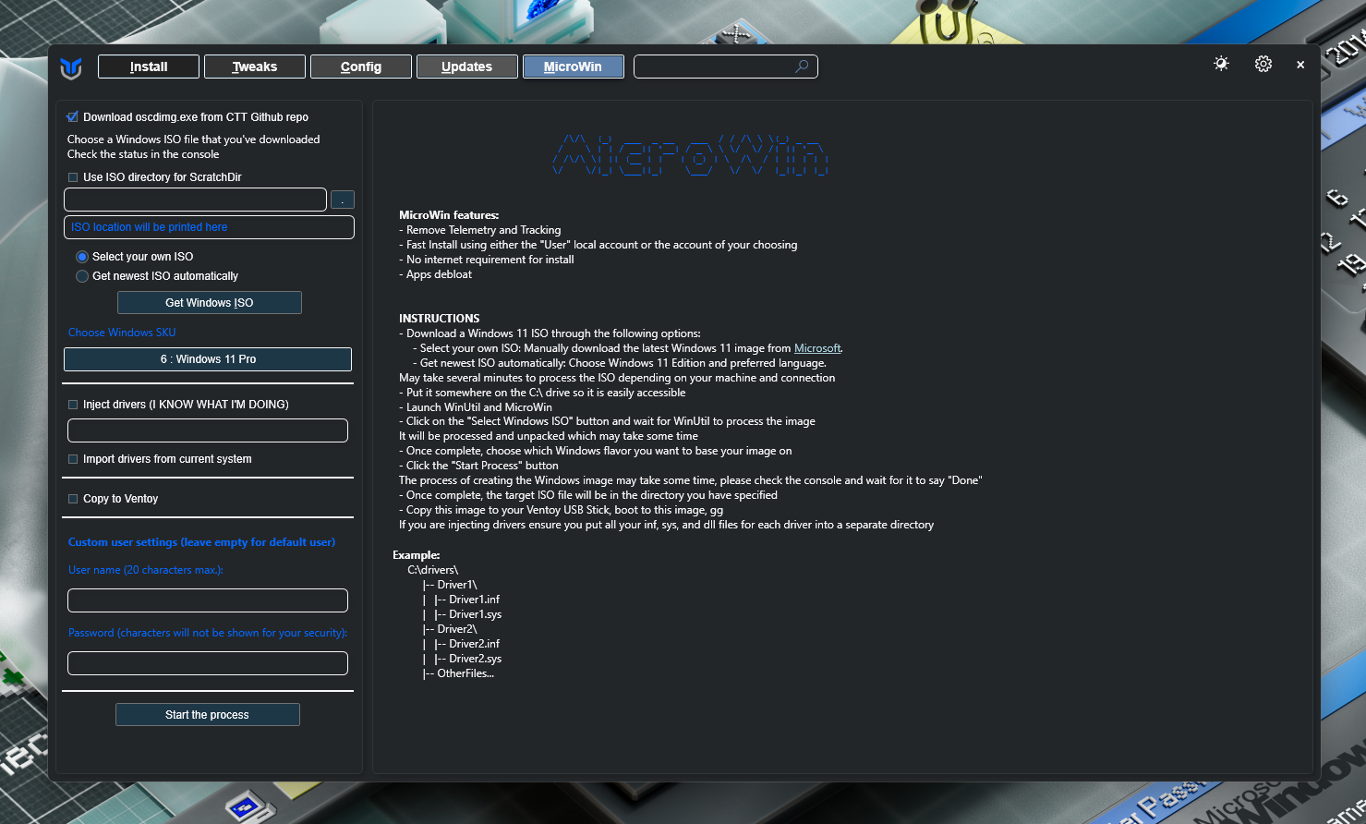Click the Start the process button
Image resolution: width=1366 pixels, height=824 pixels.
tap(207, 715)
